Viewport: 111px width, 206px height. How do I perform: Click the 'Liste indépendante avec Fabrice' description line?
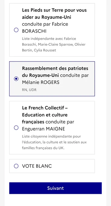pyautogui.click(x=49, y=39)
